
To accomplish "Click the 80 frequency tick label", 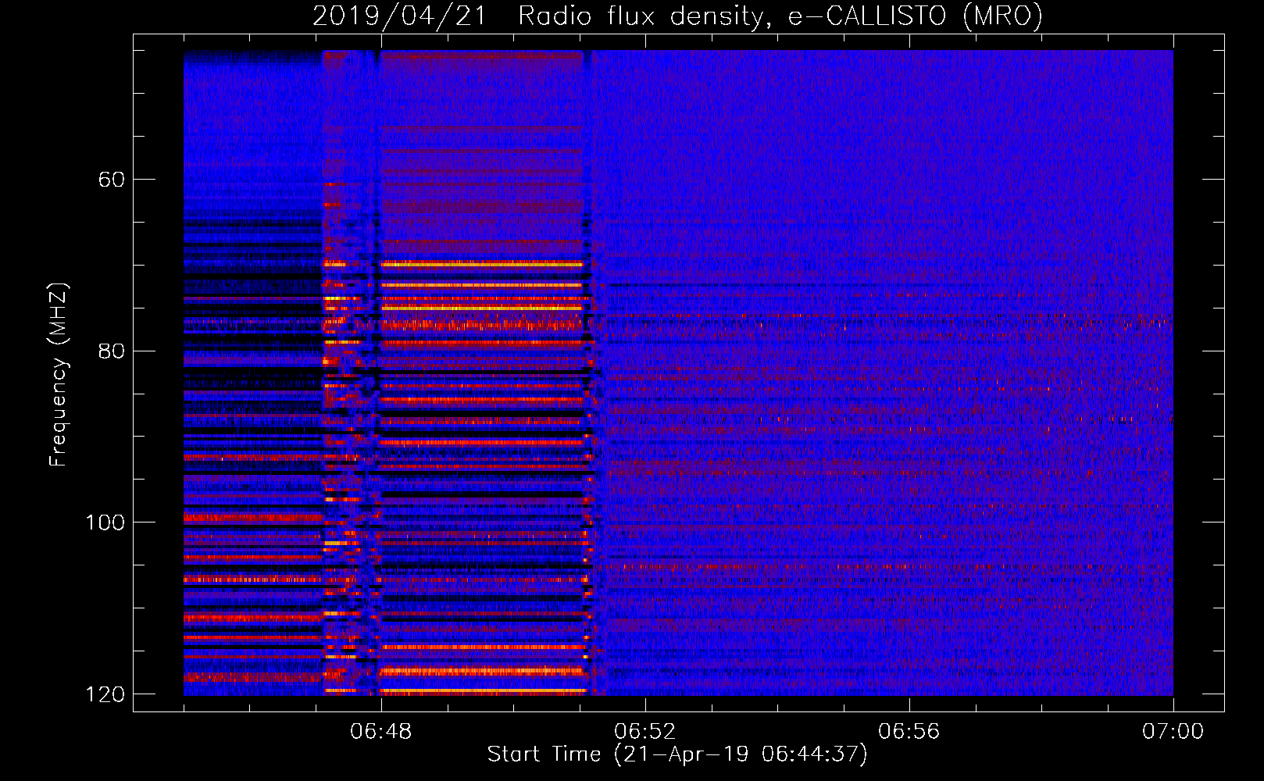I will [112, 351].
